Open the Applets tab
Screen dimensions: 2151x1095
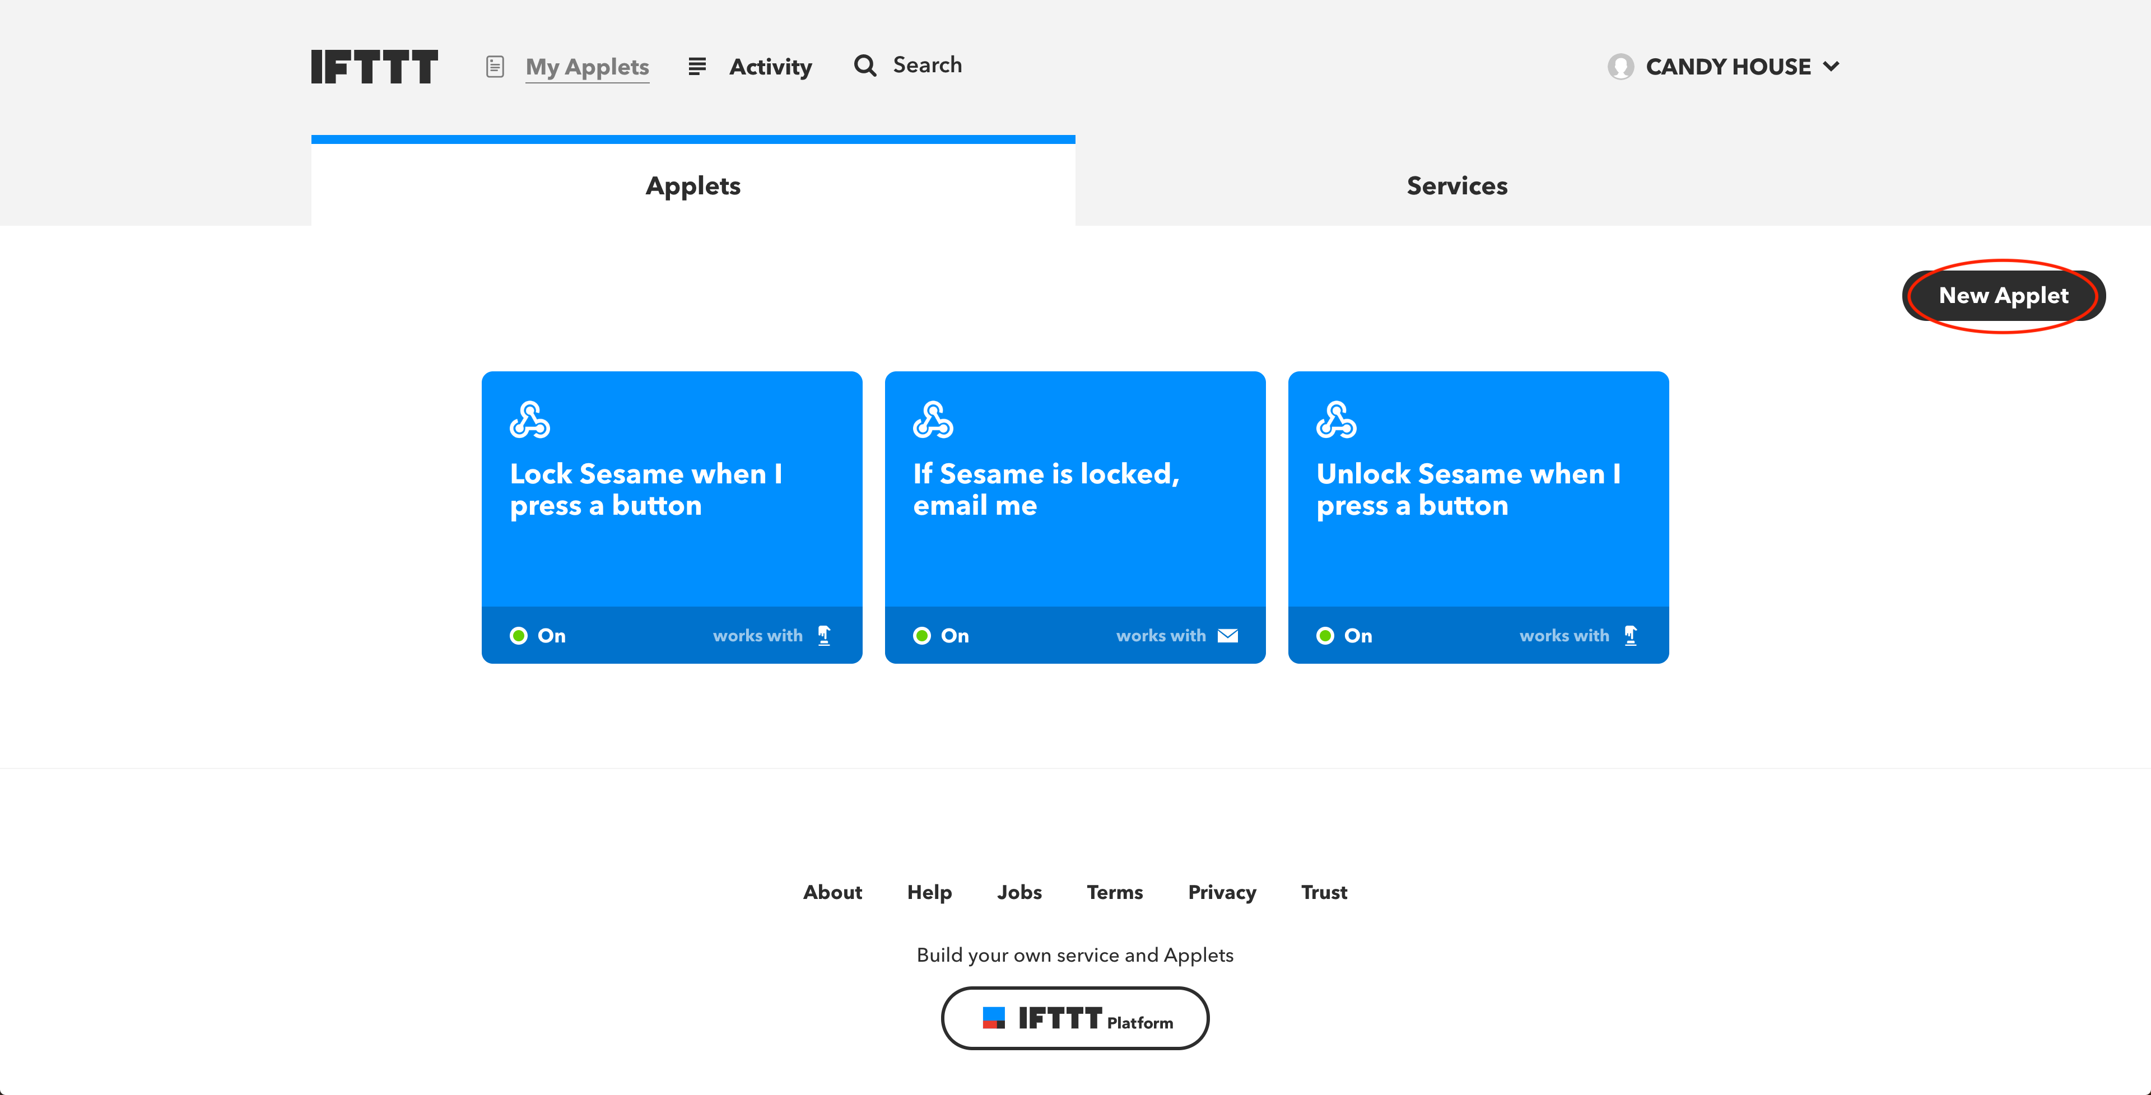point(694,184)
